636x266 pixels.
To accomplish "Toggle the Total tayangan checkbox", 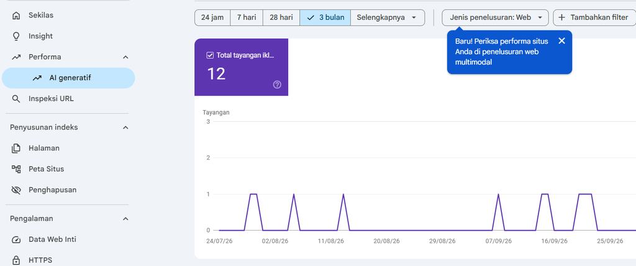I will [210, 55].
